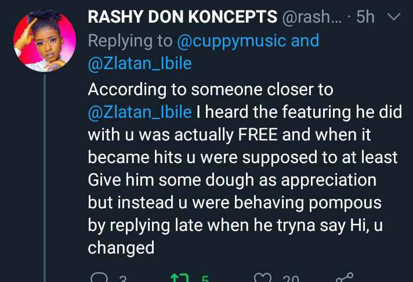Open RASHY DON KONCEPTS profile picture
Image resolution: width=413 pixels, height=282 pixels.
point(45,40)
